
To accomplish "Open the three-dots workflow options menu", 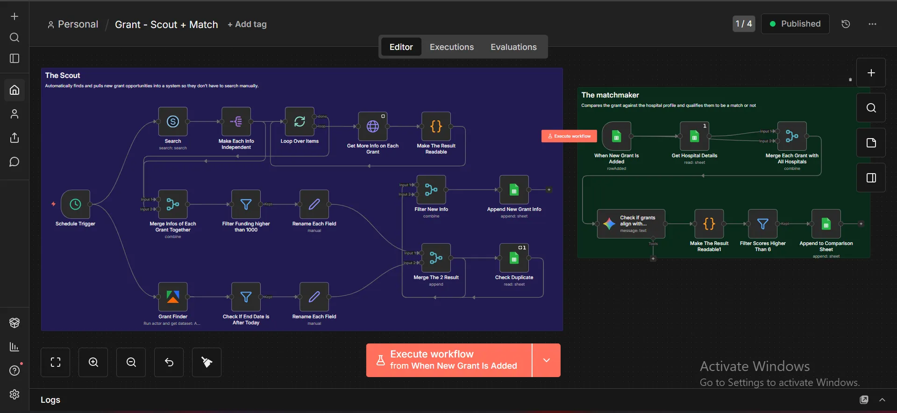I will click(x=872, y=24).
